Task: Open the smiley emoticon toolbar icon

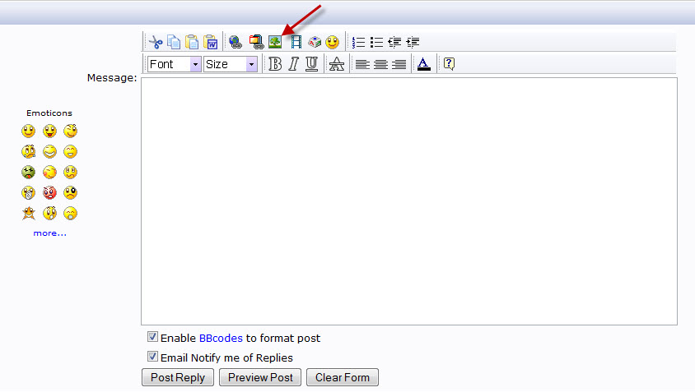Action: [333, 42]
